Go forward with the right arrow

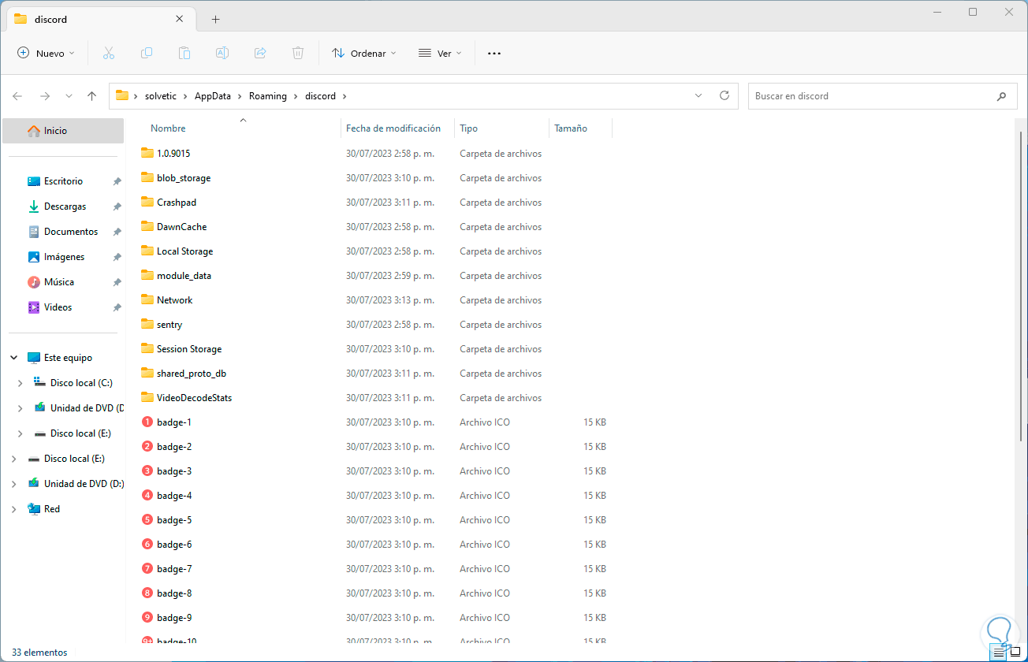coord(45,96)
